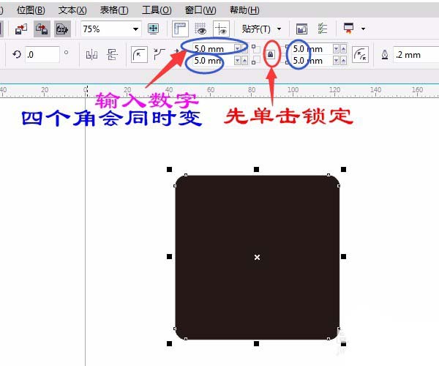
Task: Click the bottom-left corner radius field
Action: pos(214,61)
